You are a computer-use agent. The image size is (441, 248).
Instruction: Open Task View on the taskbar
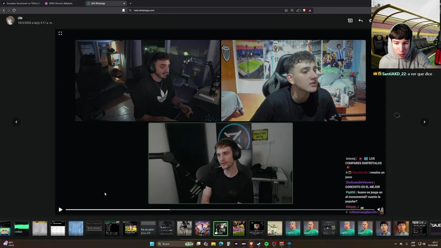198,244
